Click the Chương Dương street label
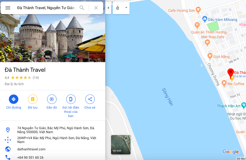 tap(214, 74)
